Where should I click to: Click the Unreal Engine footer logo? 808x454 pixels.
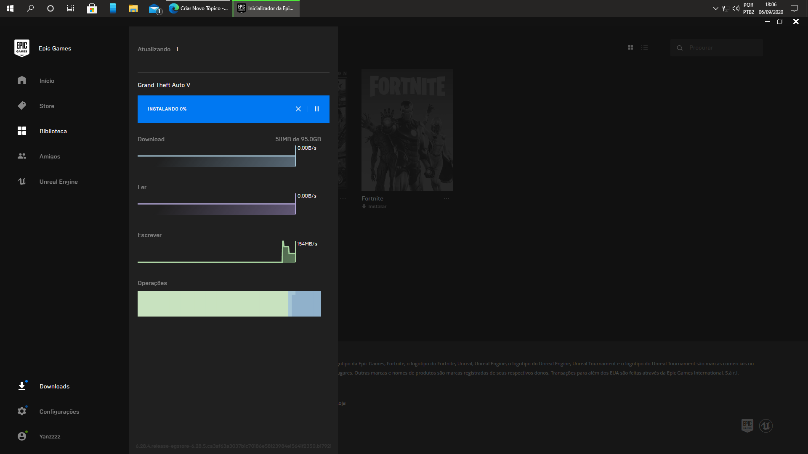766,426
